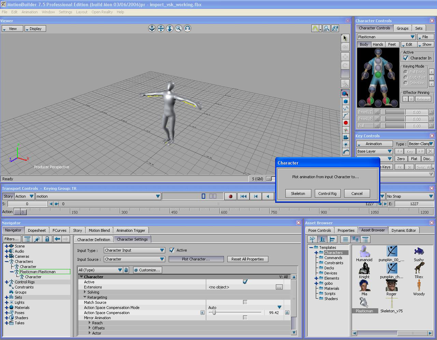Click the record button in Transport Controls
The width and height of the screenshot is (437, 340).
coord(230,196)
